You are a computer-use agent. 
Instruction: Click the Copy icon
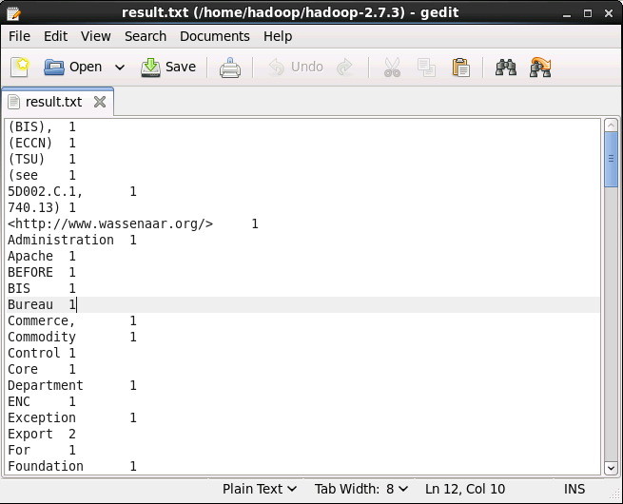point(426,68)
